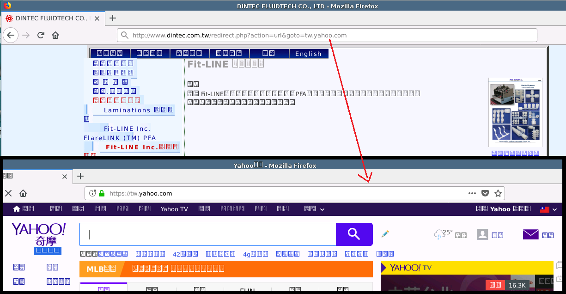
Task: Select the DINTEC FLUIDTECH CO. browser tab
Action: (52, 18)
